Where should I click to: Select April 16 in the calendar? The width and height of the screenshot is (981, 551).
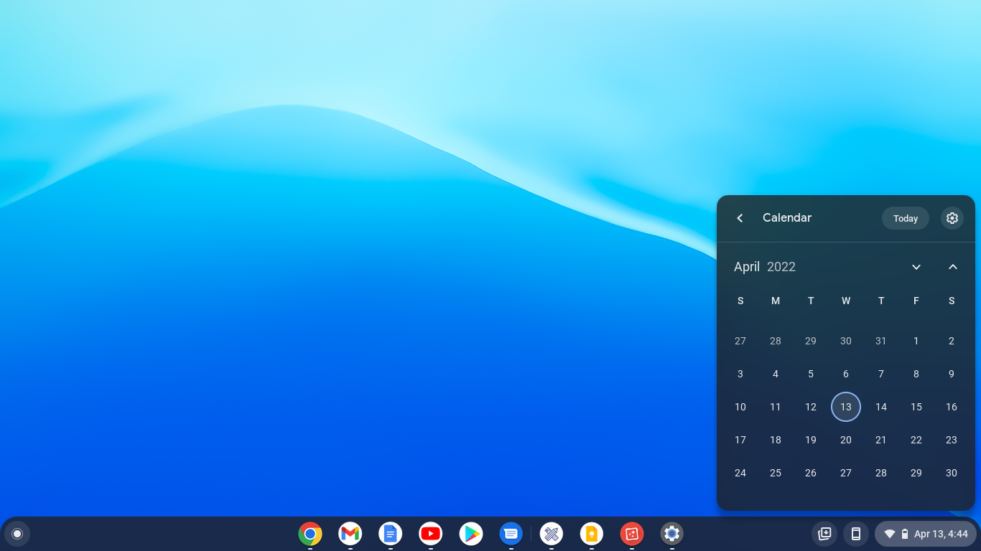click(952, 407)
